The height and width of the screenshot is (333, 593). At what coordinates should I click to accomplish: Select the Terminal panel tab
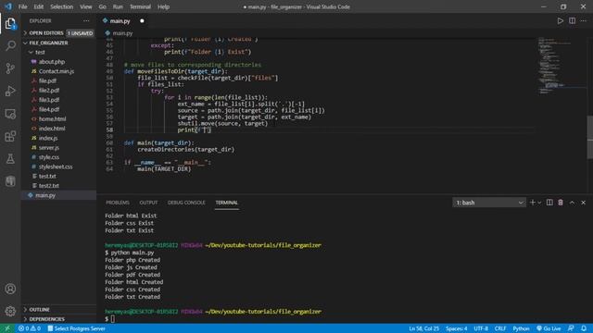tap(226, 203)
